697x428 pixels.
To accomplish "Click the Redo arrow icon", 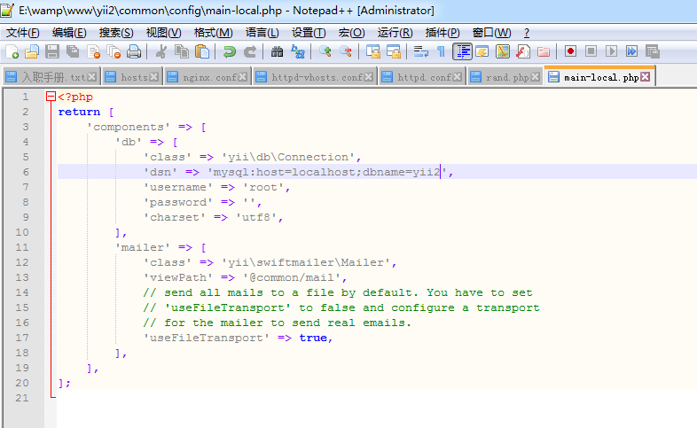I will point(250,51).
